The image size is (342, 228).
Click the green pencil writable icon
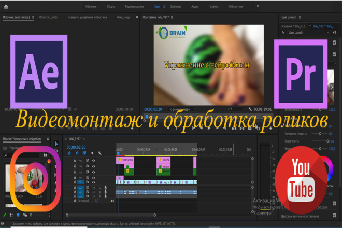click(5, 215)
